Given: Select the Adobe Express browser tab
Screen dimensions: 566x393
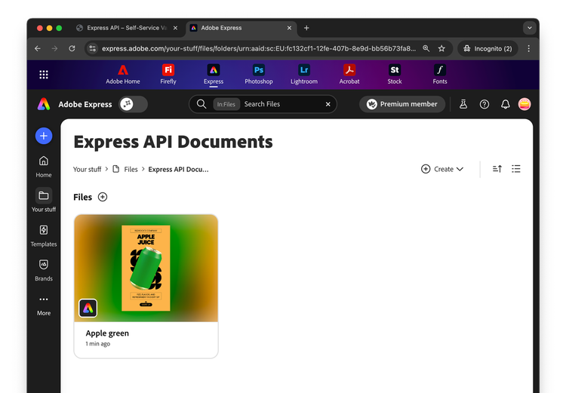Looking at the screenshot, I should click(241, 28).
